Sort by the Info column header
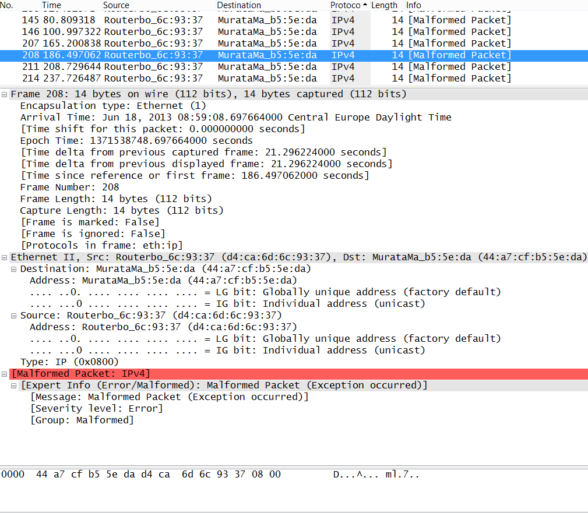This screenshot has width=588, height=513. [497, 5]
